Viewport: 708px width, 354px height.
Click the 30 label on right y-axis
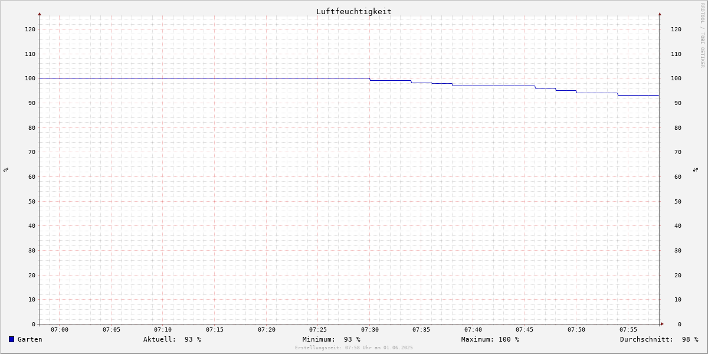pos(678,250)
